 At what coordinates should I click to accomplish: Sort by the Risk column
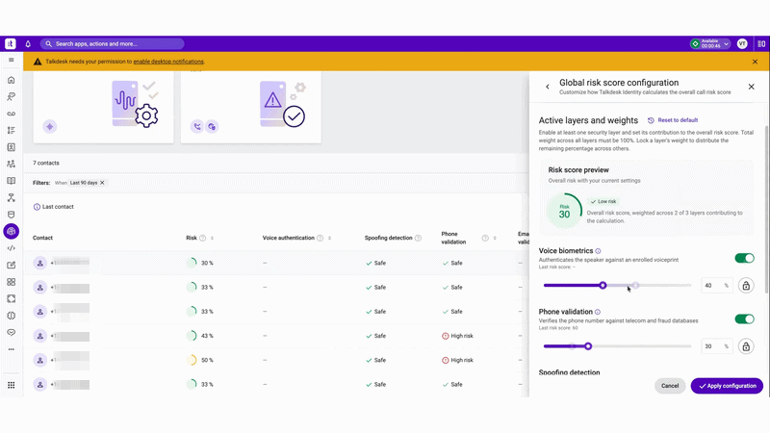pyautogui.click(x=212, y=238)
